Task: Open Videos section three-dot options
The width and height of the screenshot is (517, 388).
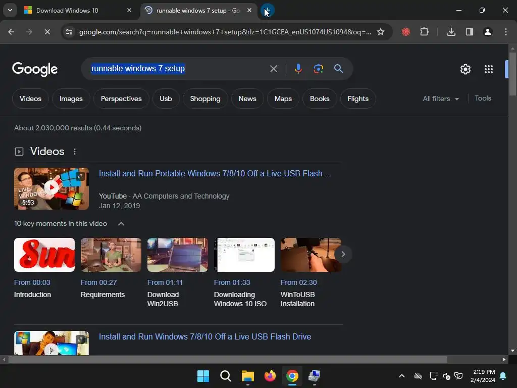Action: [x=75, y=152]
